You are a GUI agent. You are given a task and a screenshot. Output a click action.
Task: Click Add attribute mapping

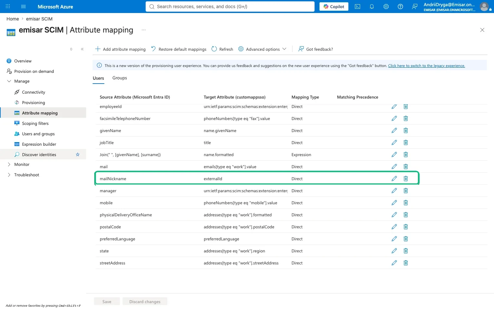click(x=120, y=49)
